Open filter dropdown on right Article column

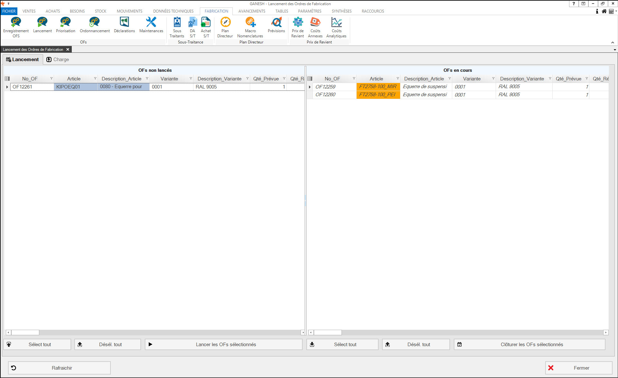coord(398,78)
